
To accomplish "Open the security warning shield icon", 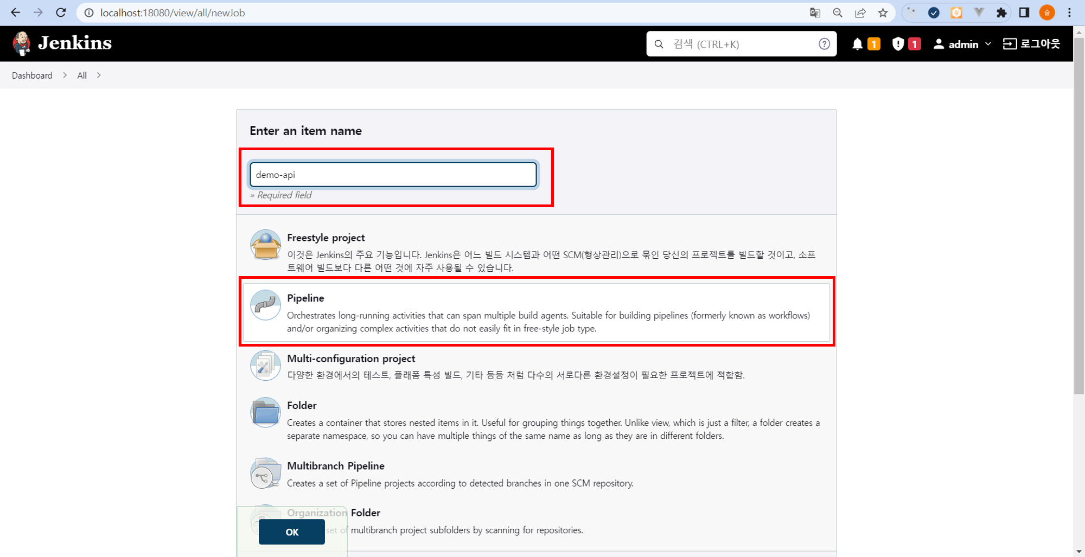I will pos(898,44).
